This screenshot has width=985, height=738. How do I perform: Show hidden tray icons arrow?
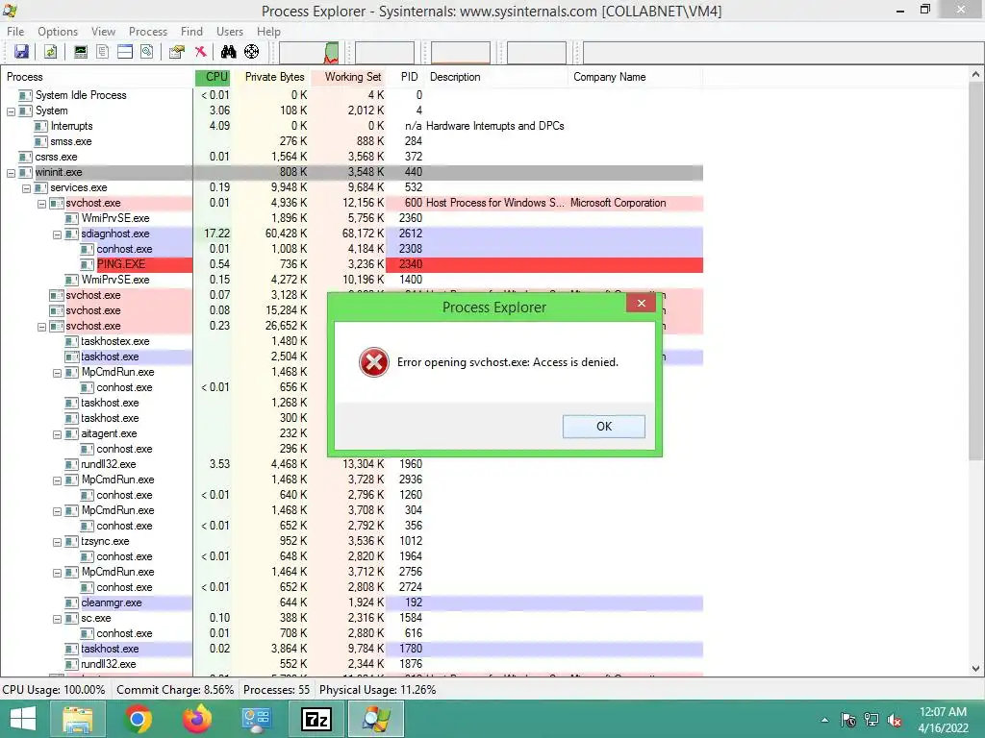(x=824, y=721)
